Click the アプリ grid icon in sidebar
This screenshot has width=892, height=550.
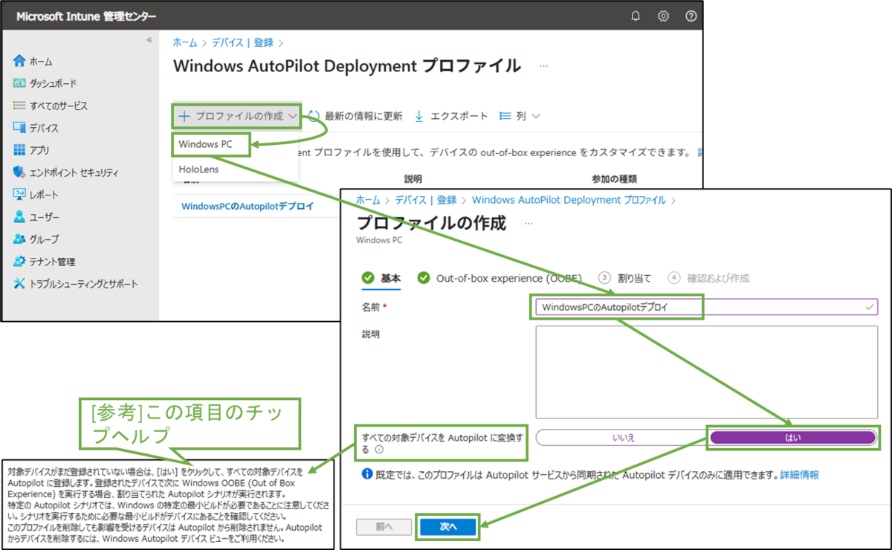(19, 150)
